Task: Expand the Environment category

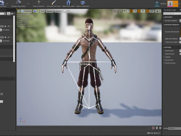Action: [164, 60]
